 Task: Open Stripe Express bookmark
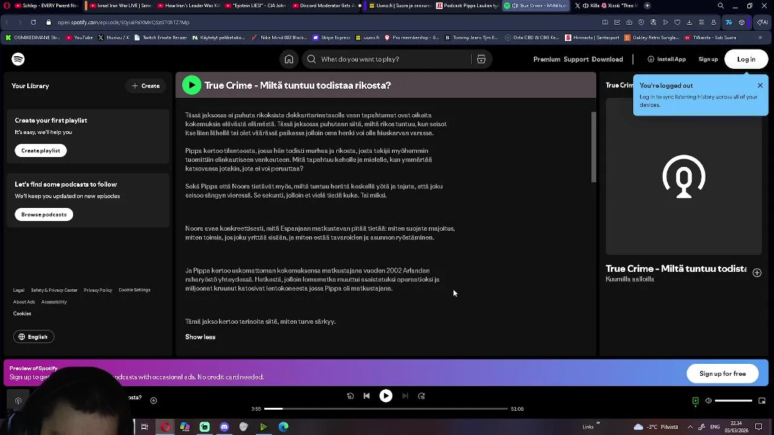[x=331, y=37]
